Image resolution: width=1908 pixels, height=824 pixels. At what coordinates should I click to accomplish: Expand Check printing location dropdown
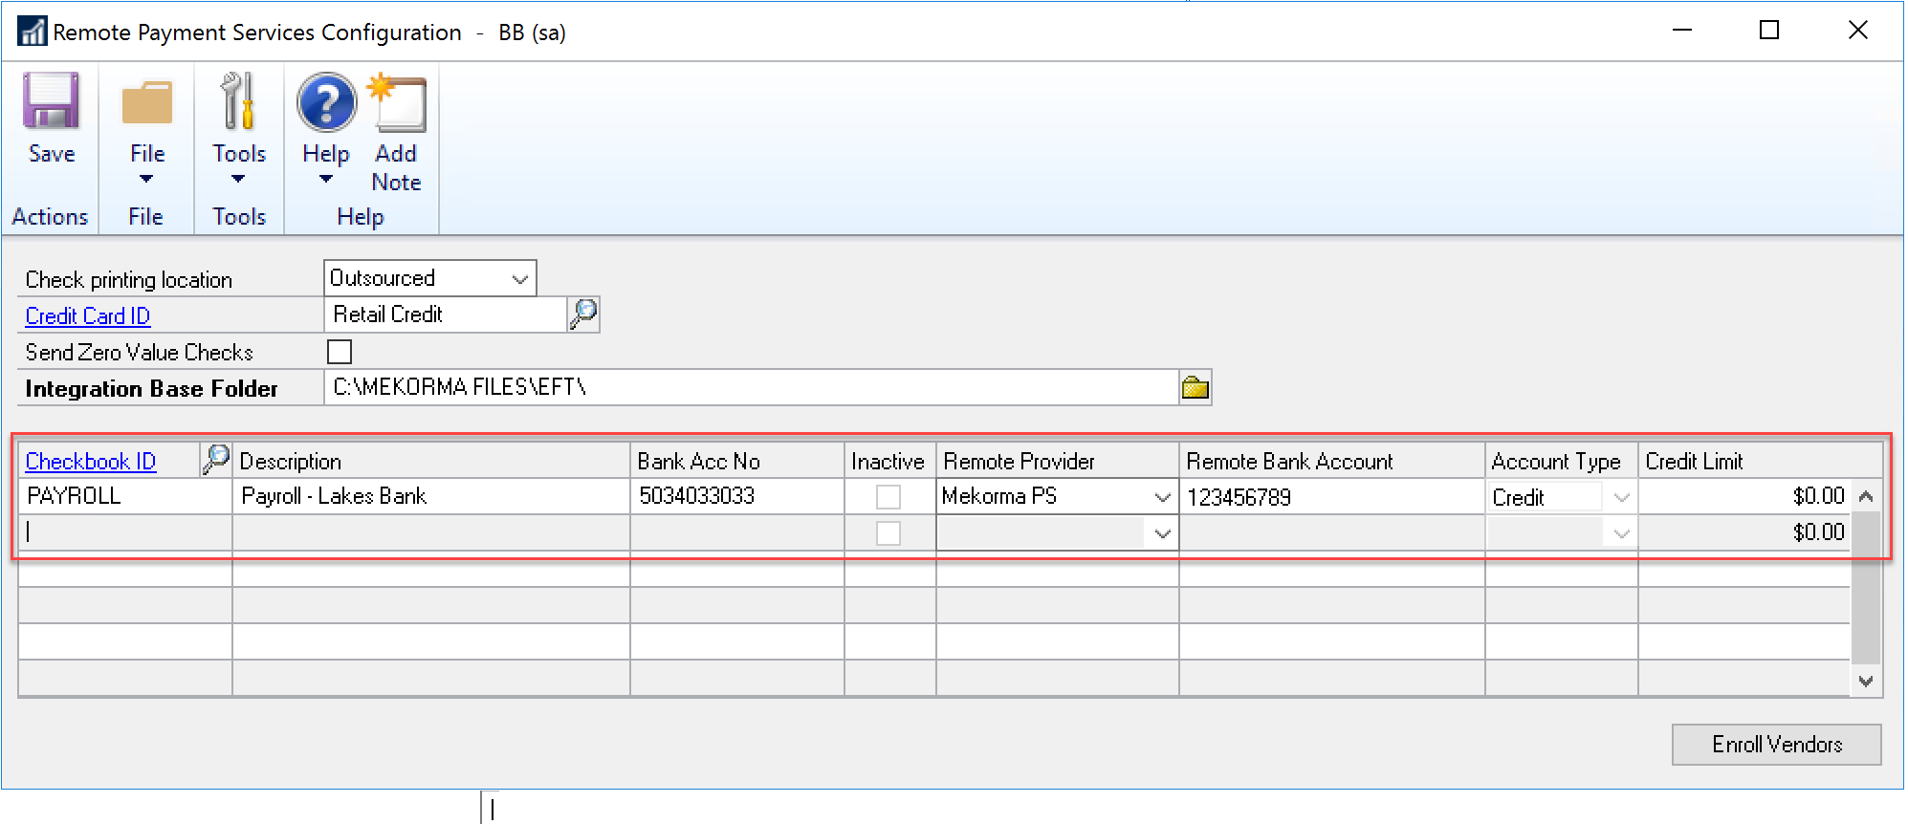519,278
